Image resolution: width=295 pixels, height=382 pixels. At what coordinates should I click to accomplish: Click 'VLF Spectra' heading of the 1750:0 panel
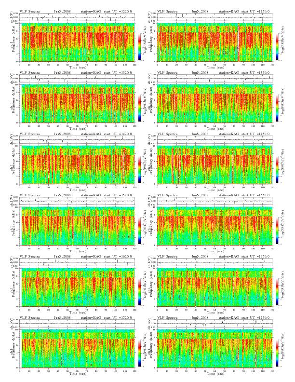(x=167, y=318)
